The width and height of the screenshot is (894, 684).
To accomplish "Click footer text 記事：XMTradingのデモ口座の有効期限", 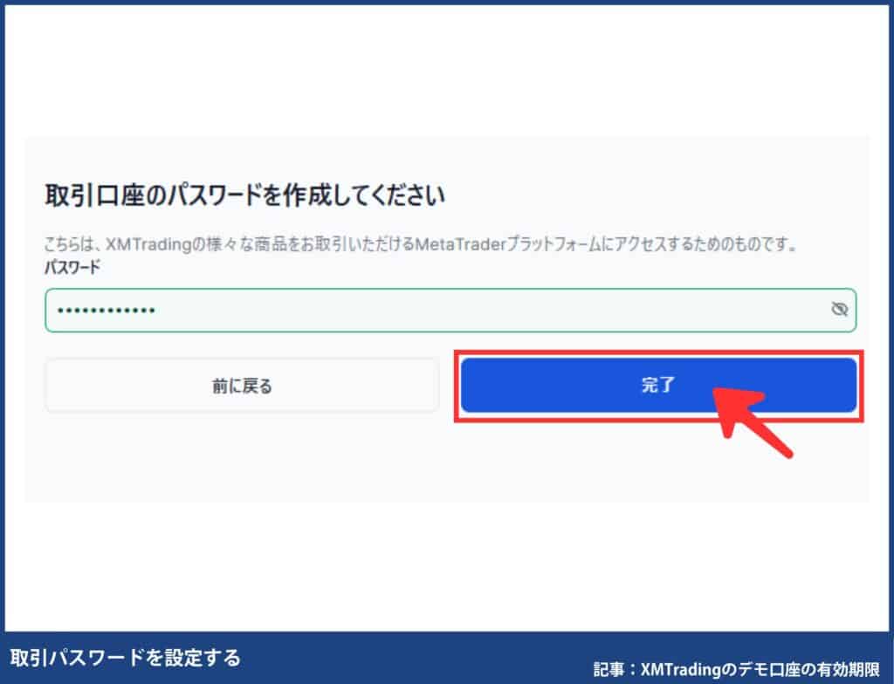I will tap(736, 668).
